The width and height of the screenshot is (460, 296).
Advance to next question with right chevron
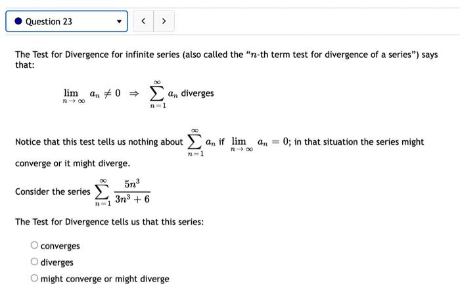coord(164,21)
